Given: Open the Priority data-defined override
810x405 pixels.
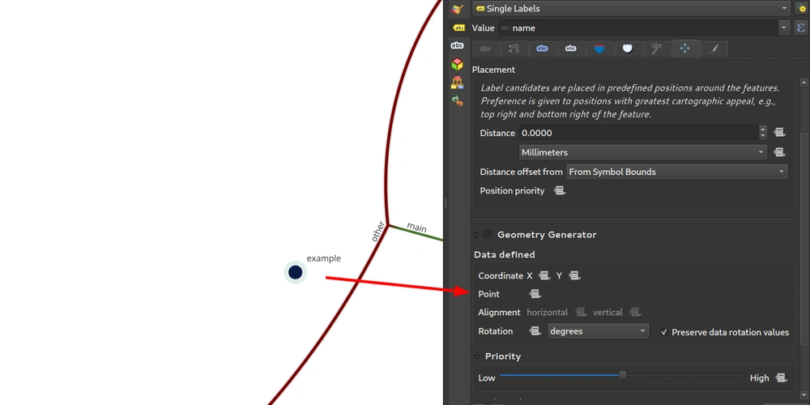Looking at the screenshot, I should (781, 377).
